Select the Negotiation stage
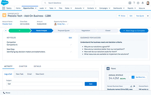 pos(86,31)
